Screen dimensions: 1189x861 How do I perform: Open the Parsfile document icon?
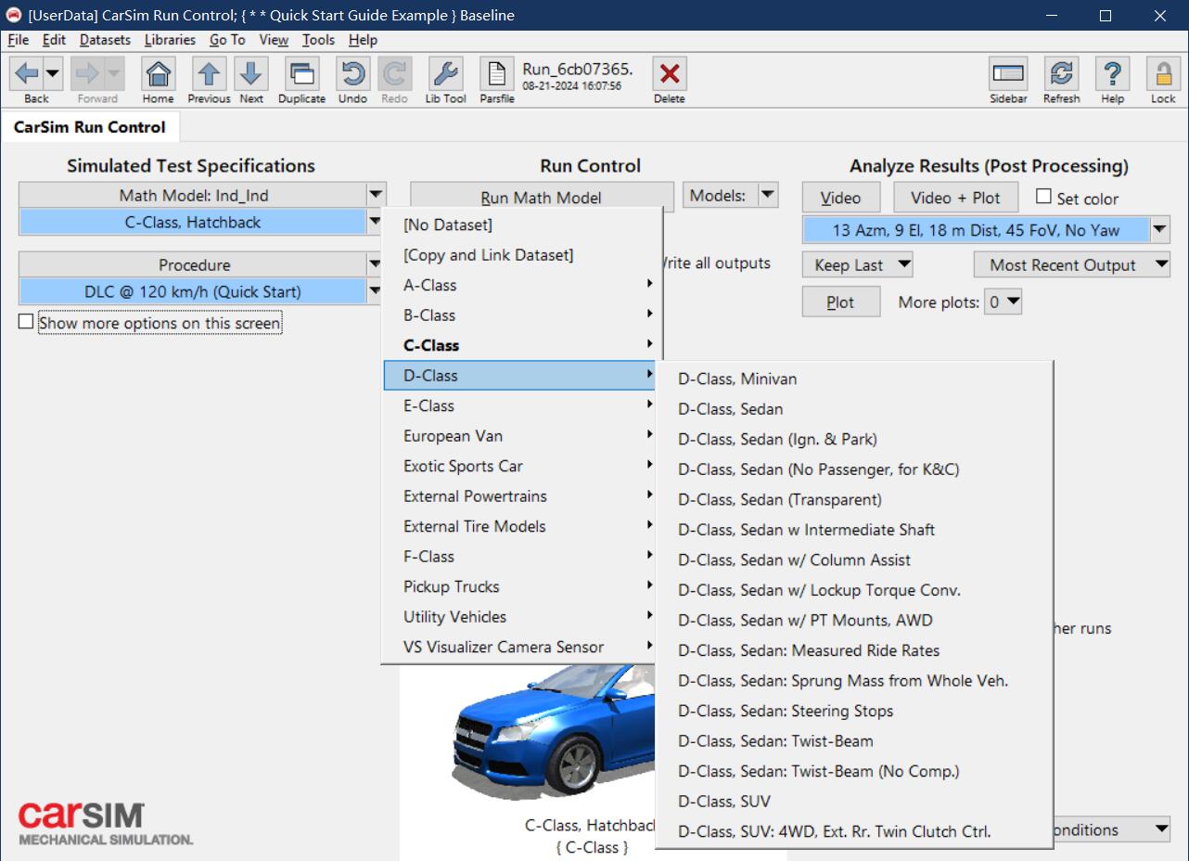497,73
